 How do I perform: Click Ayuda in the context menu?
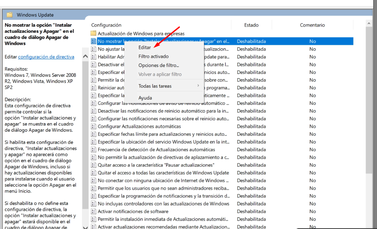click(145, 98)
